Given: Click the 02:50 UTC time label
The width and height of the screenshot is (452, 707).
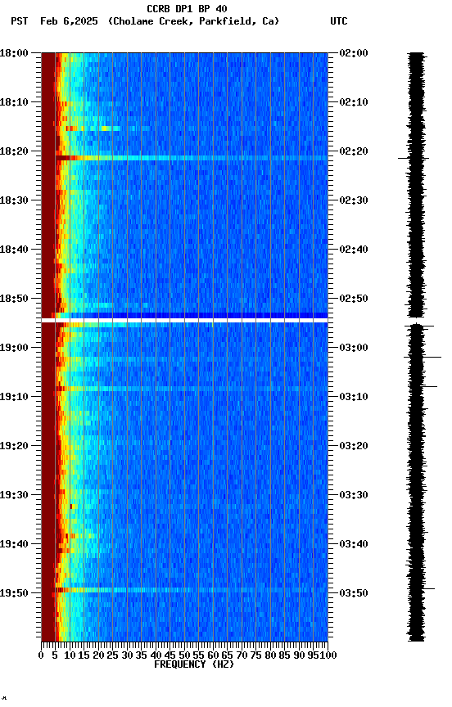Looking at the screenshot, I should coord(354,299).
